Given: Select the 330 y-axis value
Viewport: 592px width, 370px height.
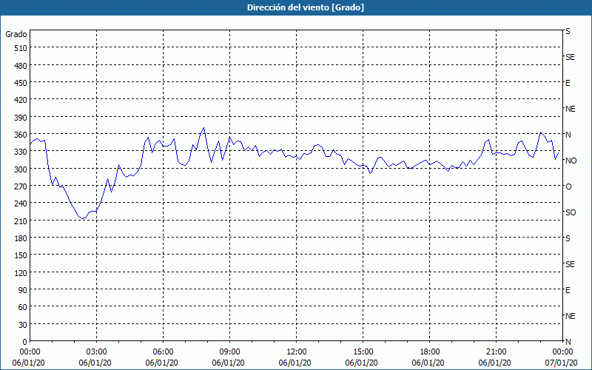Looking at the screenshot, I should coord(21,152).
